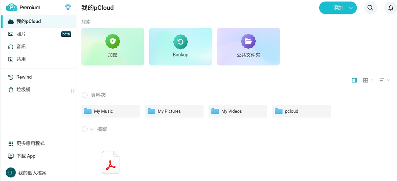Viewport: 397px width, 181px height.
Task: Open the pcloud folder
Action: point(301,111)
